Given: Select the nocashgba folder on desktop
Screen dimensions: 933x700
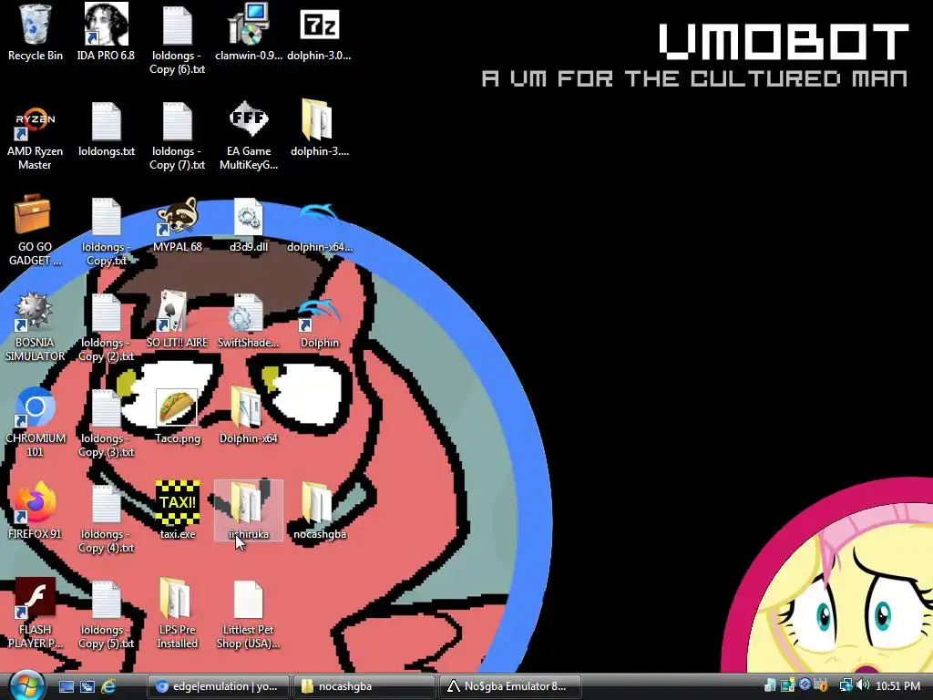Looking at the screenshot, I should [320, 510].
